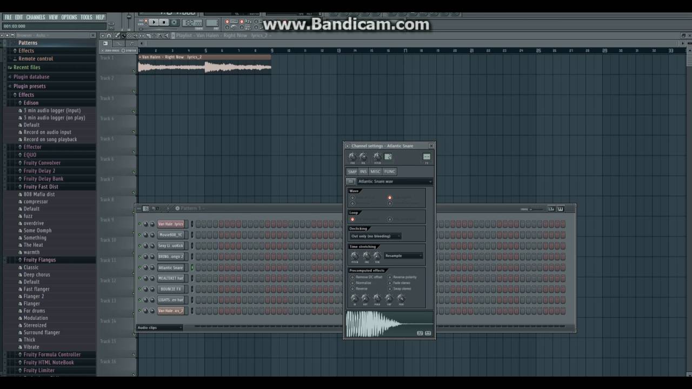692x389 pixels.
Task: Expand Fruity Delay Bank in the browser
Action: click(43, 179)
